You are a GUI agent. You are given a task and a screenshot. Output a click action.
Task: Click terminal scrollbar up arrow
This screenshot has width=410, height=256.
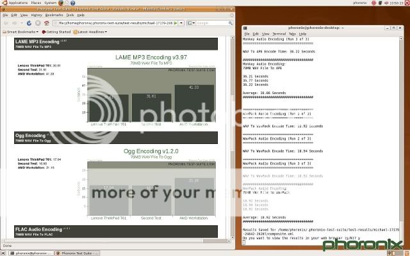(401, 38)
